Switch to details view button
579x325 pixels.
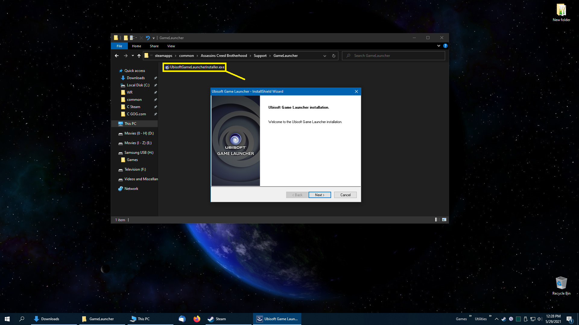(437, 220)
